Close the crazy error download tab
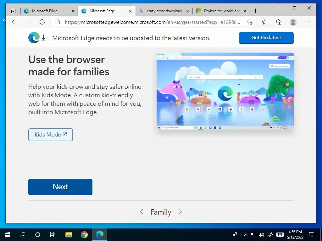This screenshot has width=322, height=241. click(x=187, y=11)
